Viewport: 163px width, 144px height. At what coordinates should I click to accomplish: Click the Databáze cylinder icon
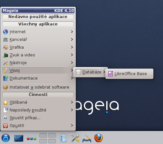coord(78,72)
